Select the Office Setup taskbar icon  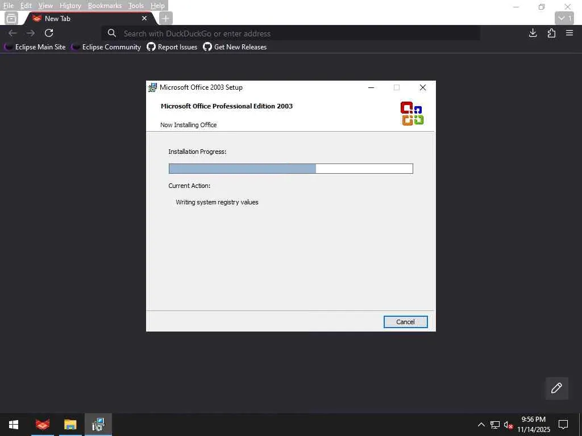pos(98,425)
